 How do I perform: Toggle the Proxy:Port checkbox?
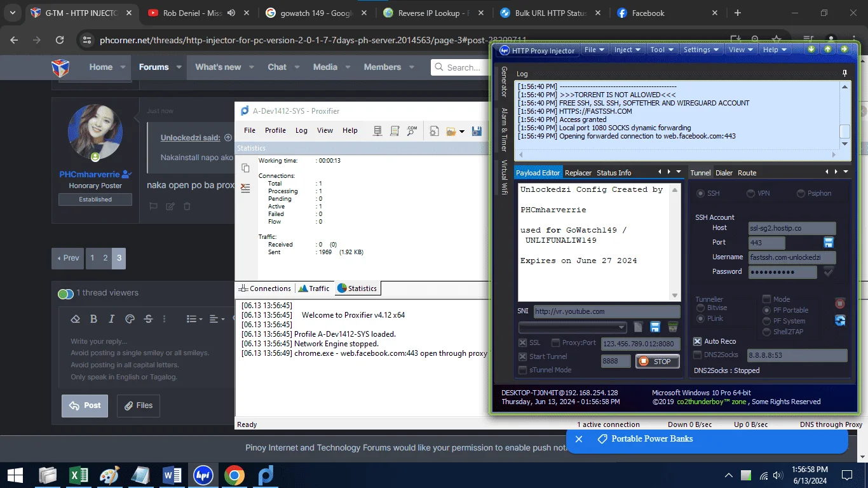[556, 343]
